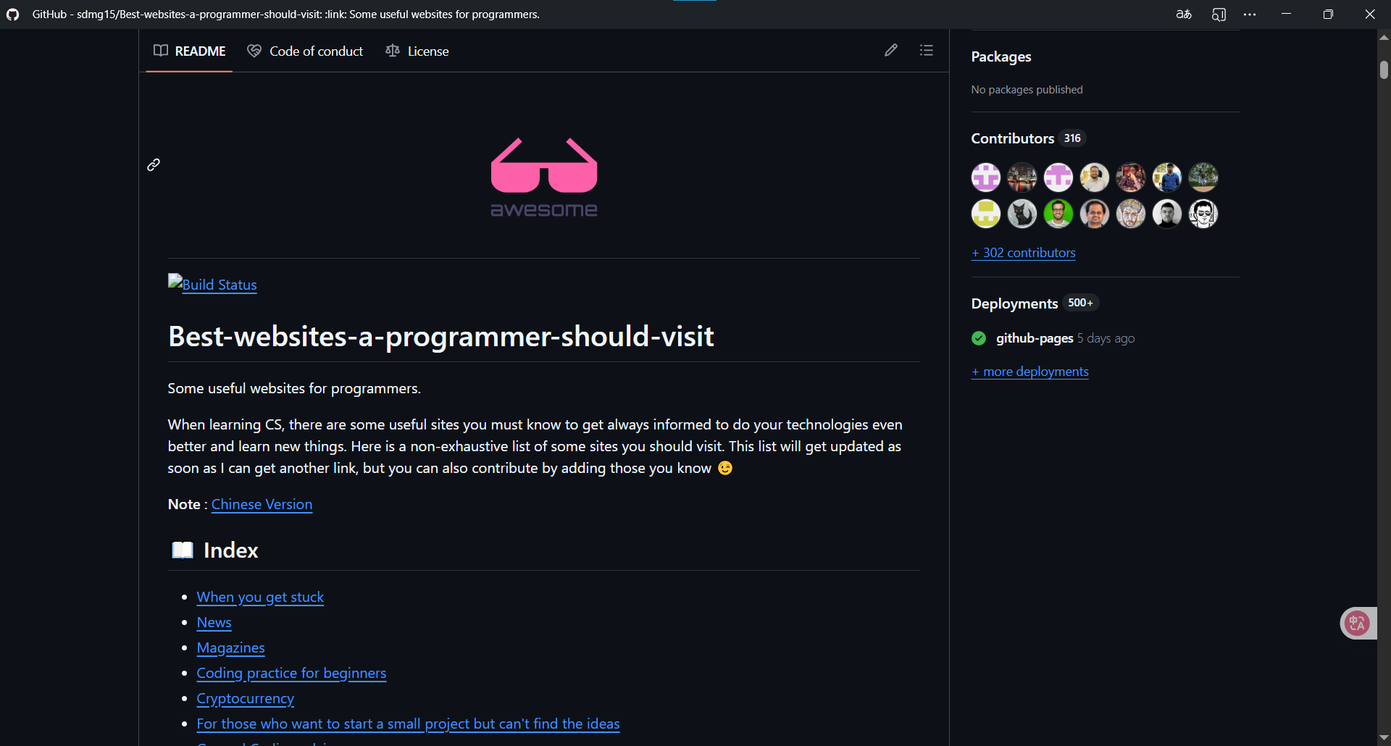The width and height of the screenshot is (1391, 746).
Task: Open the three-dot more options menu
Action: [1250, 14]
